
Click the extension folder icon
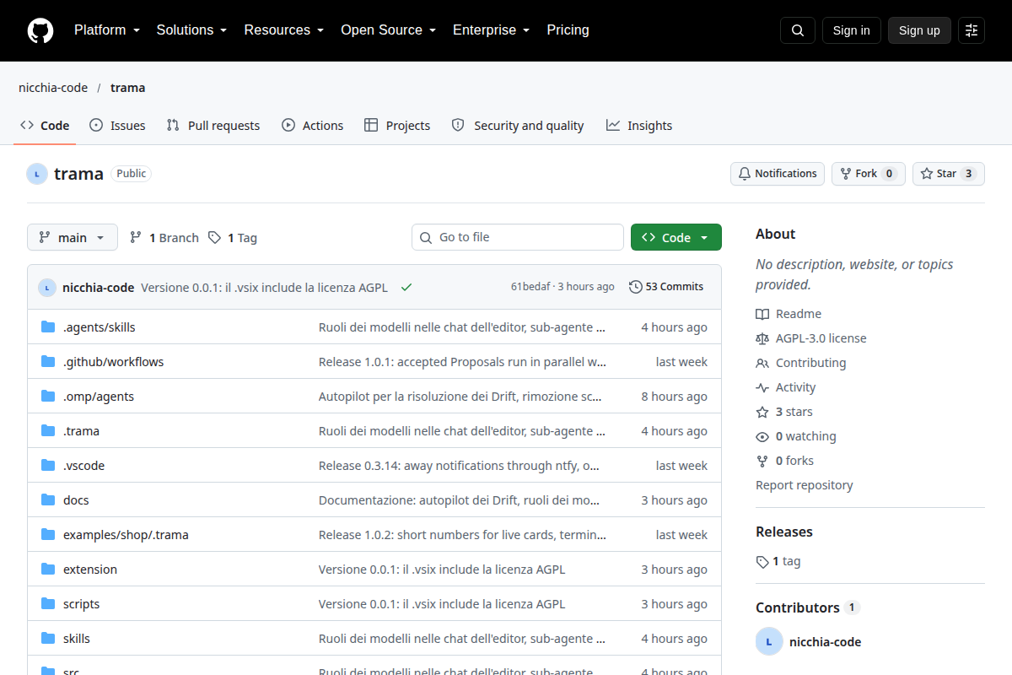[48, 570]
